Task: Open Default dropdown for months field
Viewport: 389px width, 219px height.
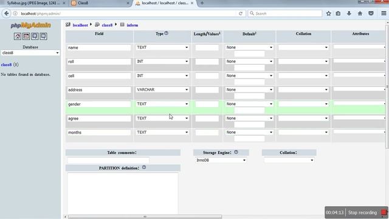Action: point(249,133)
